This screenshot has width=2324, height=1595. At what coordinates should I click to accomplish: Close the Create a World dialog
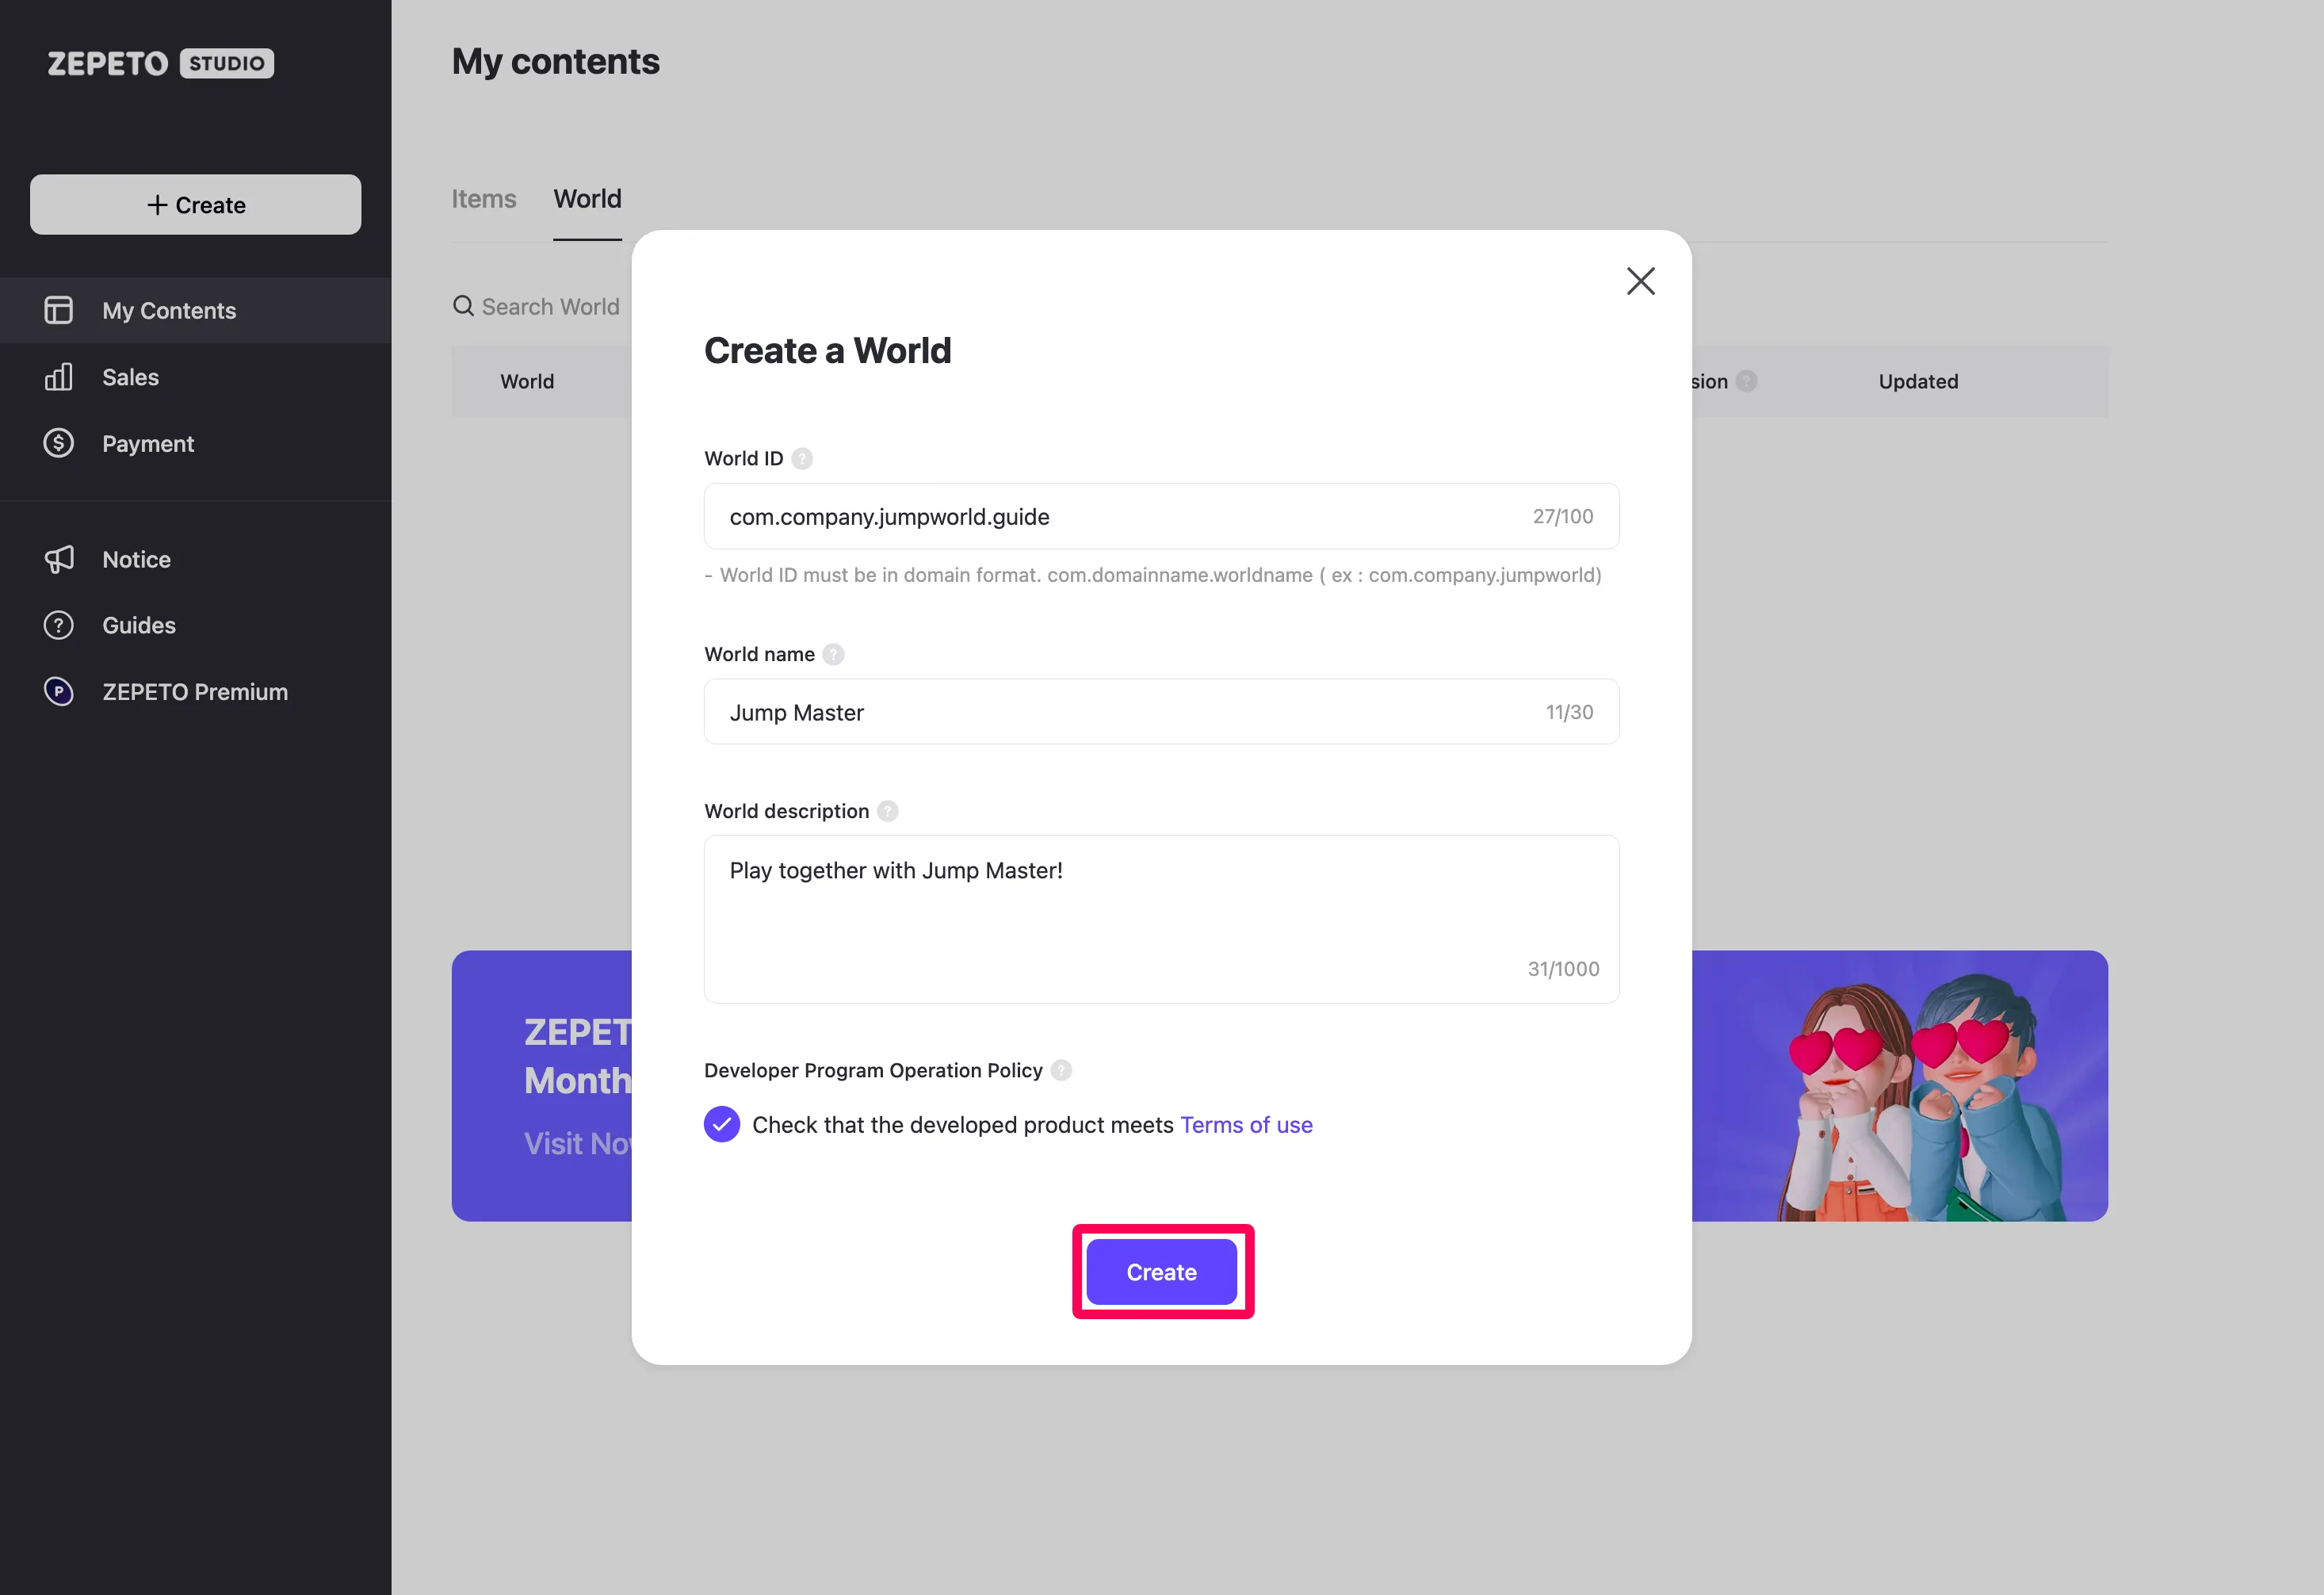[x=1641, y=281]
